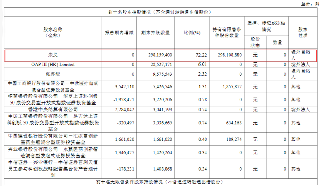Click the 股份状态 sub-header
This screenshot has width=319, height=186.
click(x=255, y=42)
